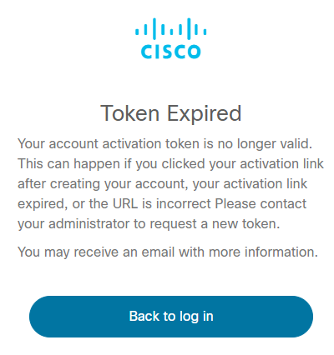The image size is (334, 355).
Task: Click the Cisco bridge bars logo graphic
Action: pos(171,28)
